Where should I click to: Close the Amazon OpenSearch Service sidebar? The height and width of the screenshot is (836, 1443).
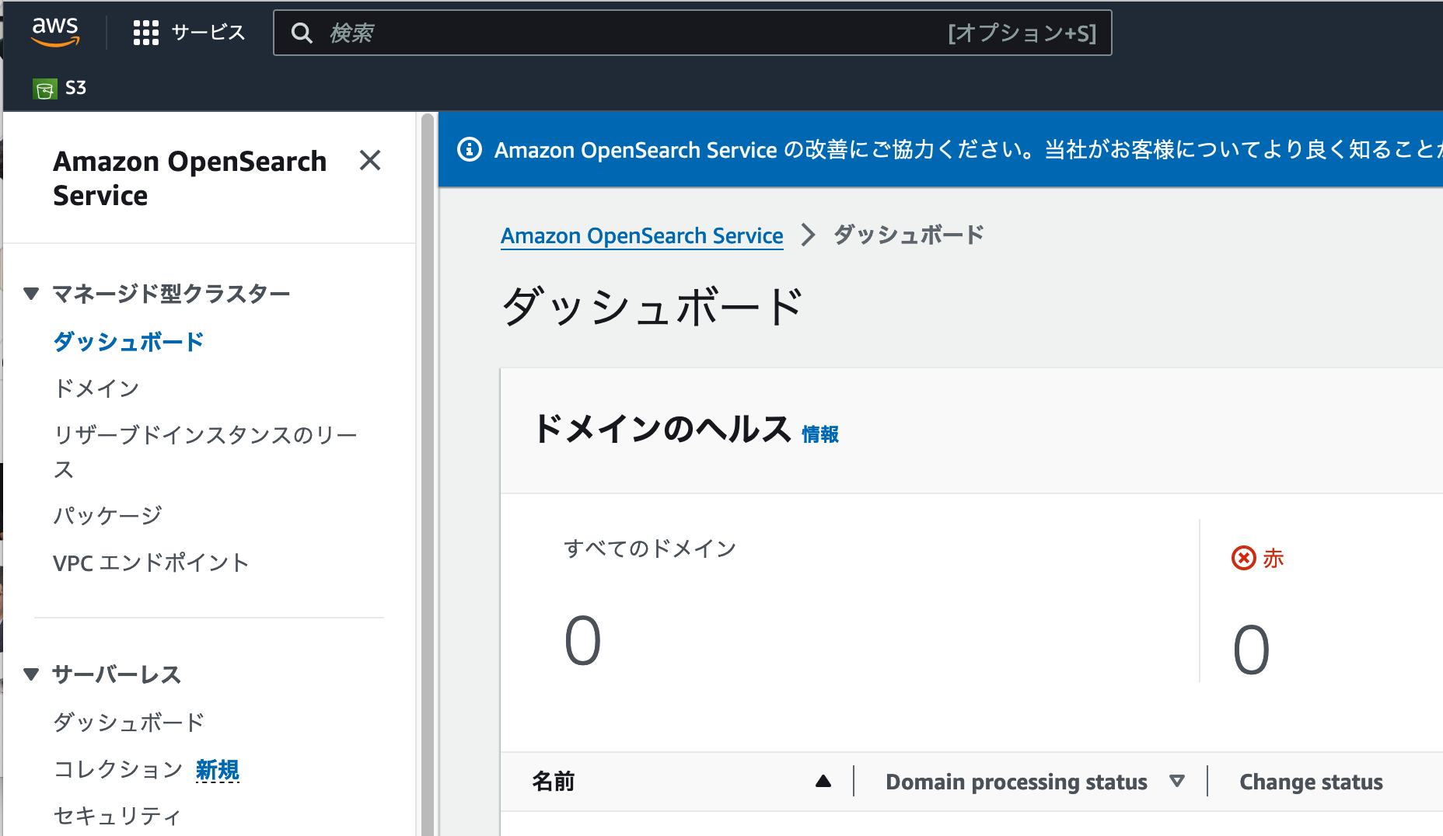click(x=371, y=162)
